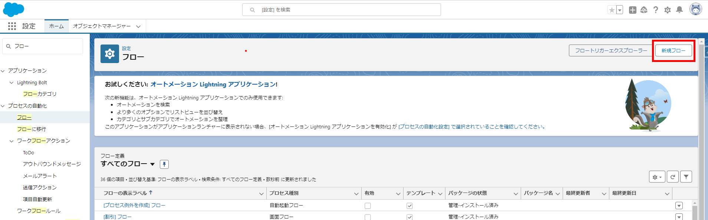Open パッケージの状態 column menu chevron
The height and width of the screenshot is (220, 708).
click(516, 194)
